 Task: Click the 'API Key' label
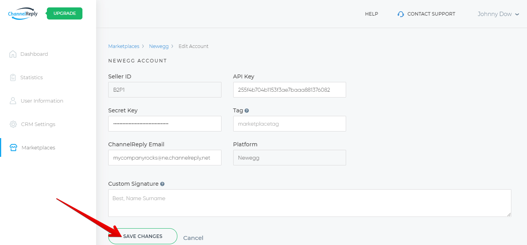(244, 76)
